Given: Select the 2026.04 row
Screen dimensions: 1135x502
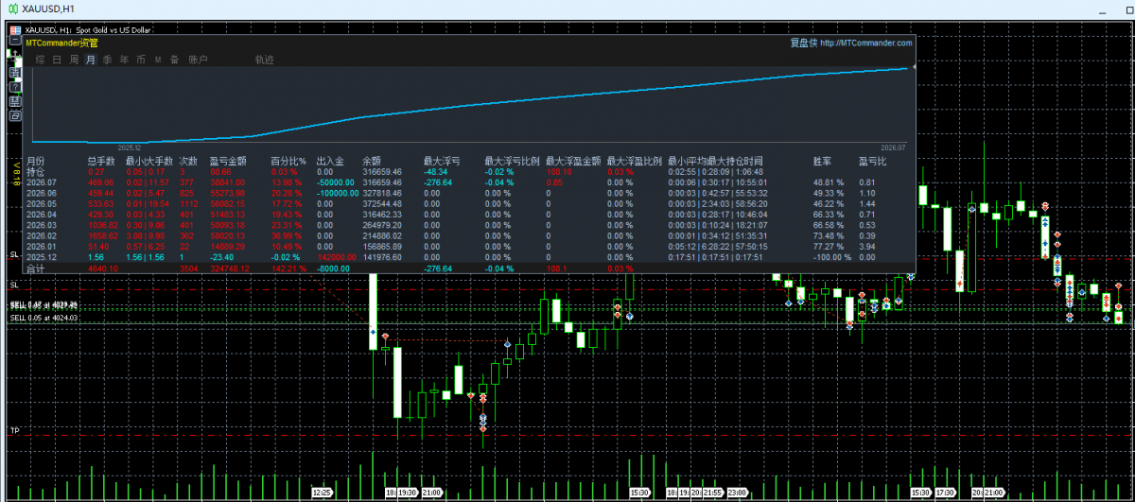Looking at the screenshot, I should pyautogui.click(x=469, y=214).
